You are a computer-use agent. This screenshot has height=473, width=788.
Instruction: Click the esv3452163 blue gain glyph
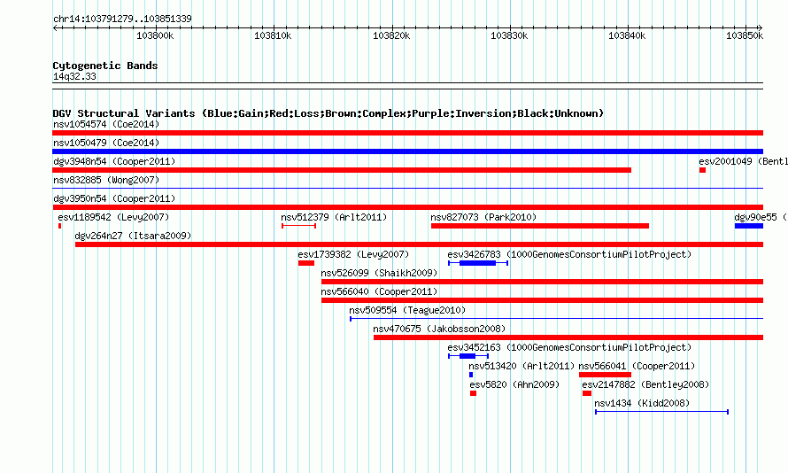tap(468, 356)
